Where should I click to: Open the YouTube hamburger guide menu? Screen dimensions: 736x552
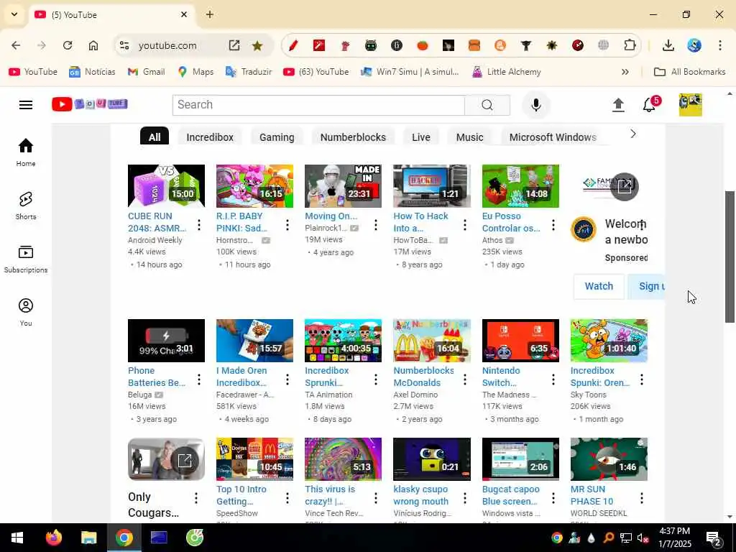(x=26, y=105)
